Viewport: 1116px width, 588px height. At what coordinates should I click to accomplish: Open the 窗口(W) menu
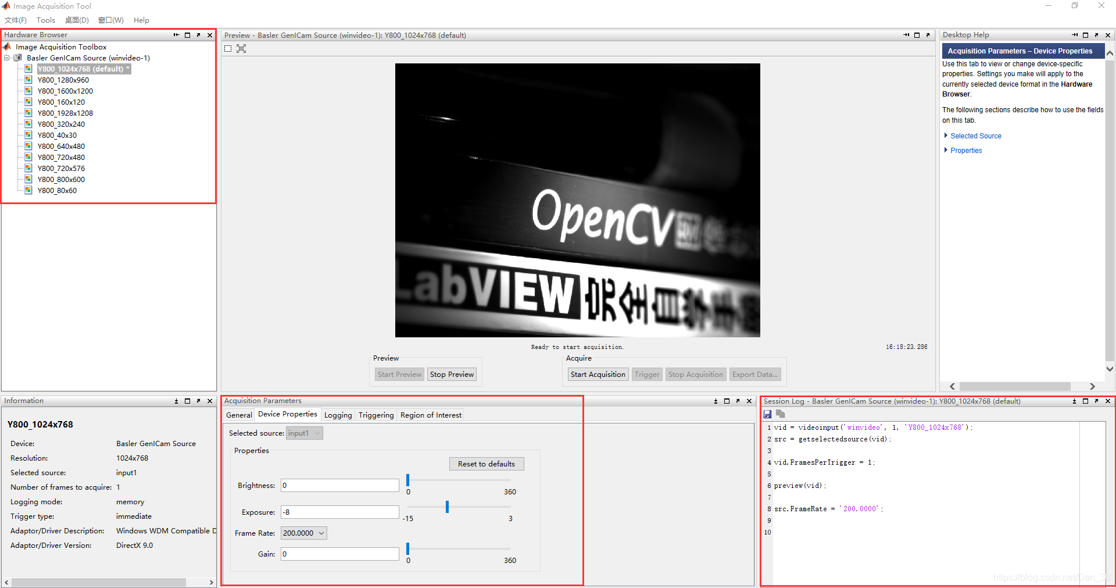coord(111,20)
